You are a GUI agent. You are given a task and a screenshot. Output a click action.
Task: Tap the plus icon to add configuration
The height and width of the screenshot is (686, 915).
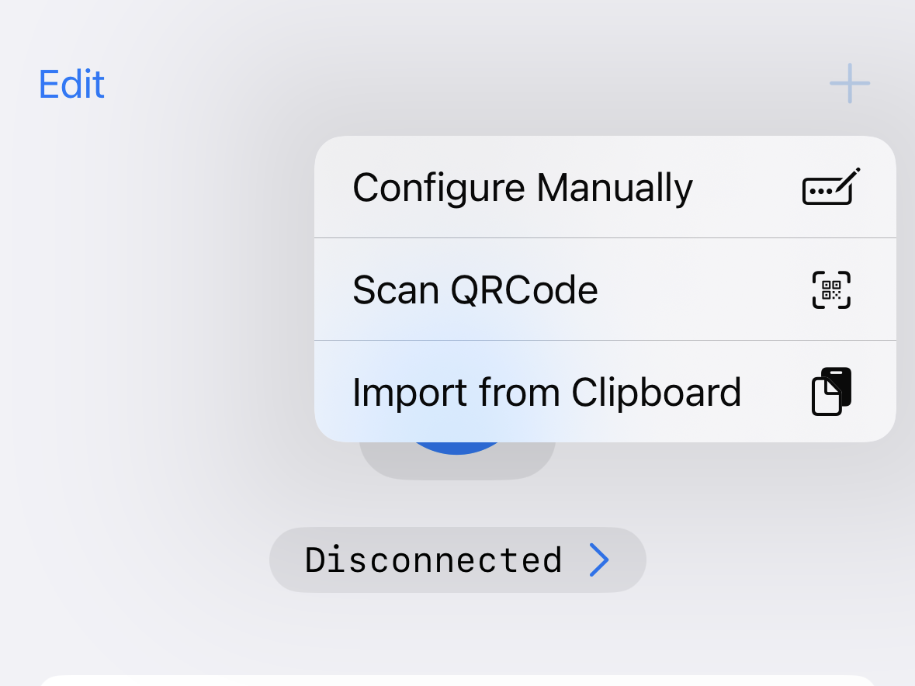click(x=849, y=83)
